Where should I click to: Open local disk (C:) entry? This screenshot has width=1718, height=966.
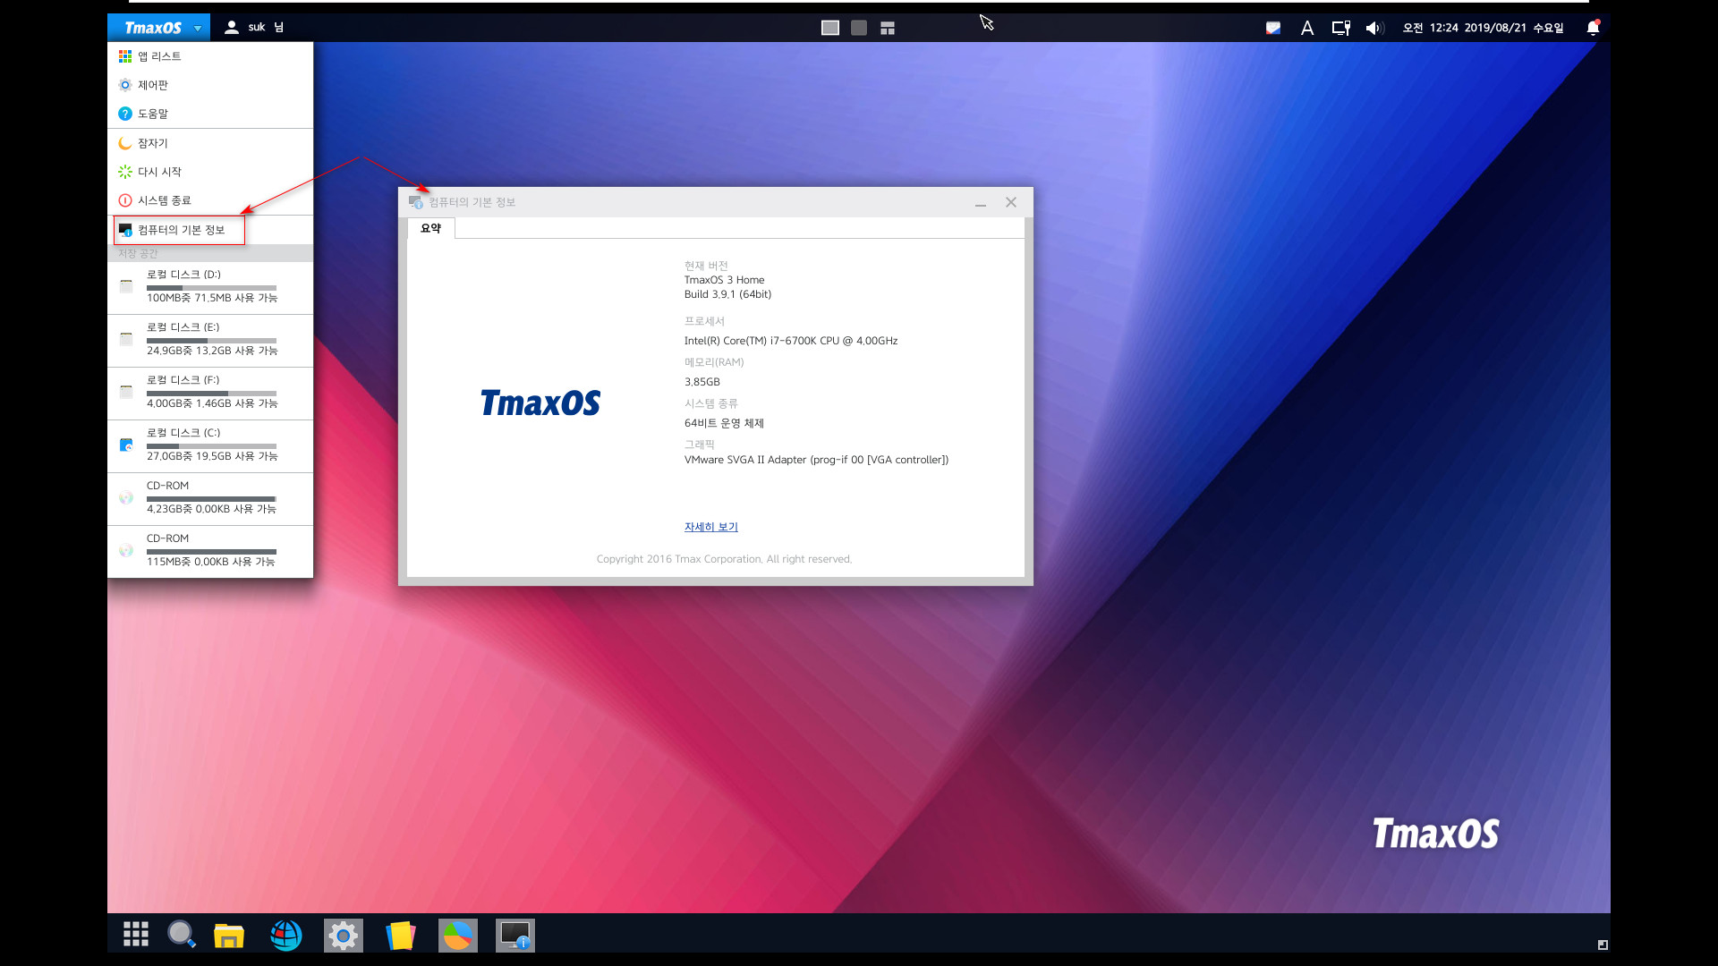[x=210, y=445]
